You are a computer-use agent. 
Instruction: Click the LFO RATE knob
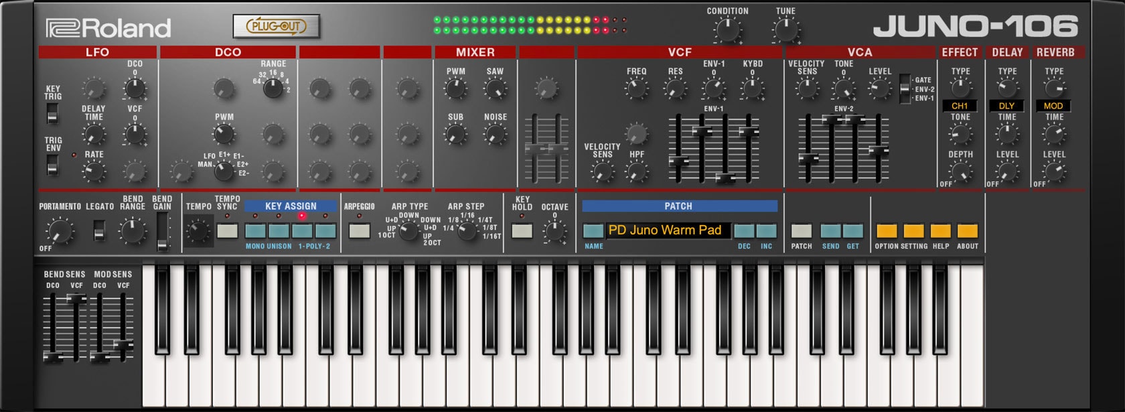click(94, 172)
